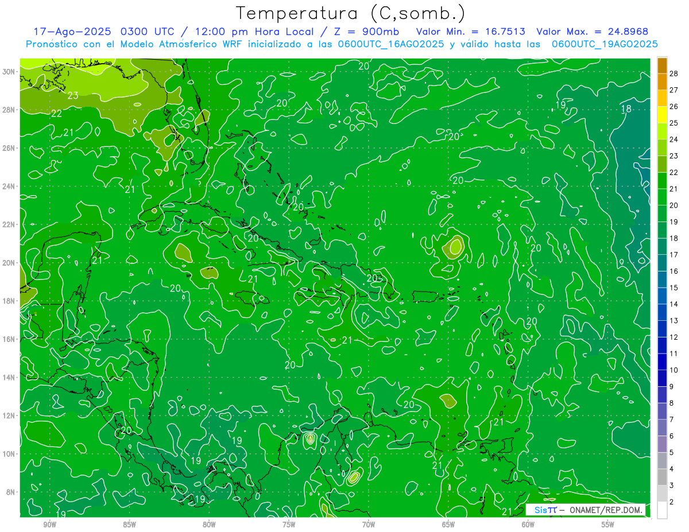Image resolution: width=689 pixels, height=532 pixels.
Task: Click the '26' label on the color scale
Action: (674, 107)
